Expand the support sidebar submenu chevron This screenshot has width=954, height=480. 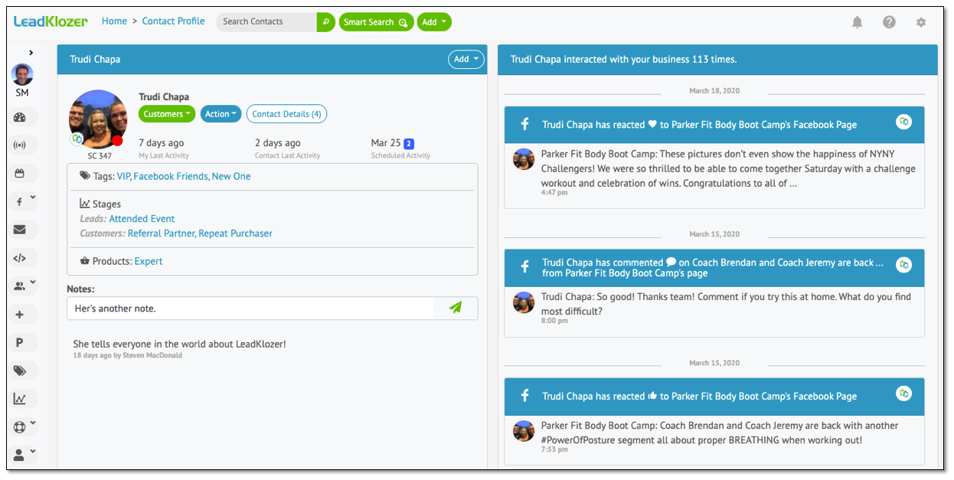coord(32,424)
